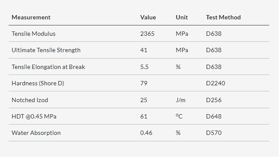
Task: Click the Value column header
Action: coord(148,17)
